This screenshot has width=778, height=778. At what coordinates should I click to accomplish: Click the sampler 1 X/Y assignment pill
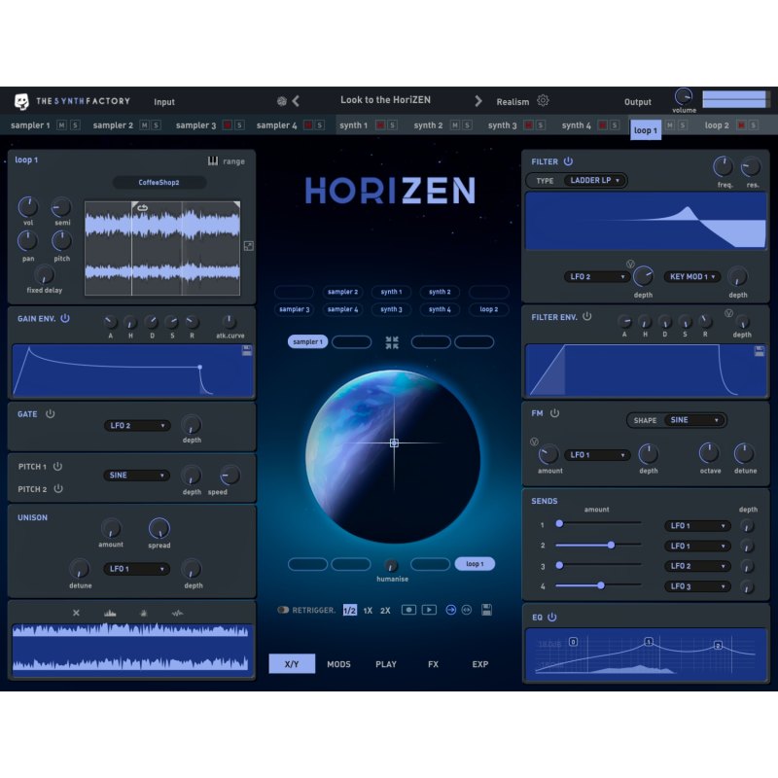tap(307, 341)
